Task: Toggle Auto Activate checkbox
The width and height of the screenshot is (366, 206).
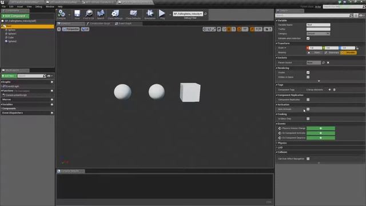Action: 308,109
